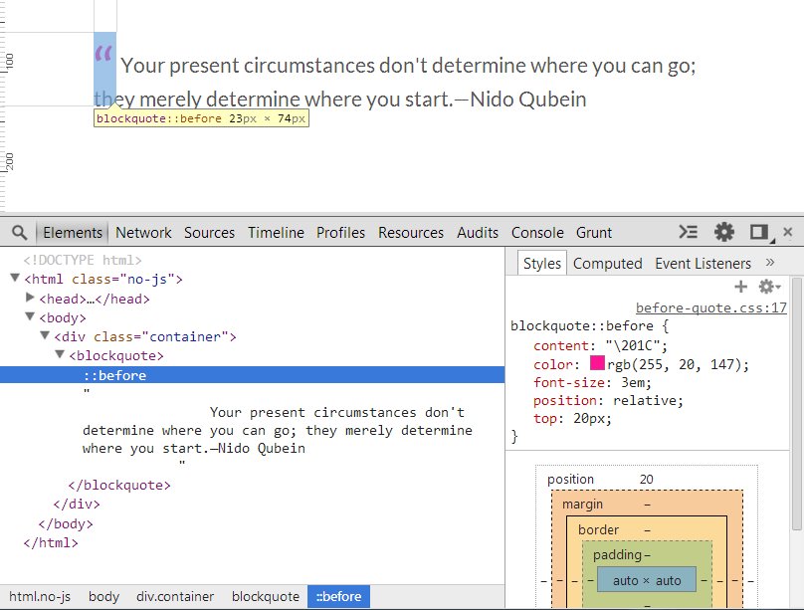This screenshot has width=804, height=610.
Task: Click the magnifier inspect element icon
Action: click(x=20, y=233)
